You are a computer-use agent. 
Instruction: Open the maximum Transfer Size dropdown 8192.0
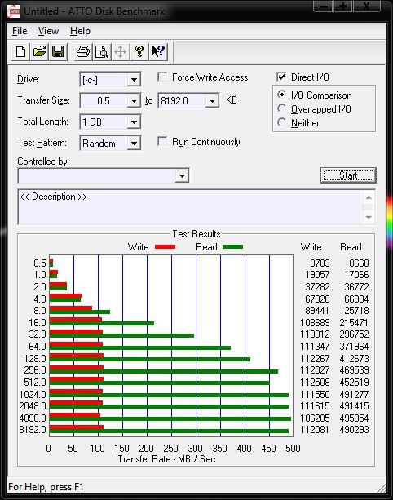[x=212, y=101]
